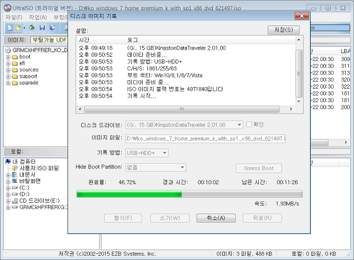This screenshot has height=260, width=354.
Task: Click the '데이타 준비중...' log row
Action: [x=185, y=55]
